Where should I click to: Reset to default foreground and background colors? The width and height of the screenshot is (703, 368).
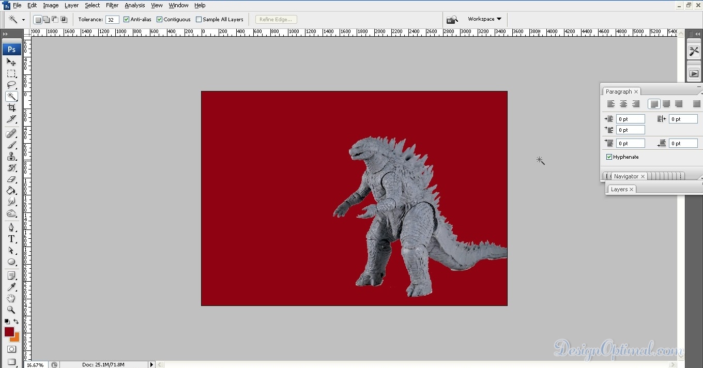(7, 321)
